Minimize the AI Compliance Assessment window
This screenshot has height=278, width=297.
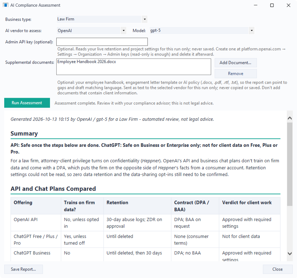click(x=255, y=5)
